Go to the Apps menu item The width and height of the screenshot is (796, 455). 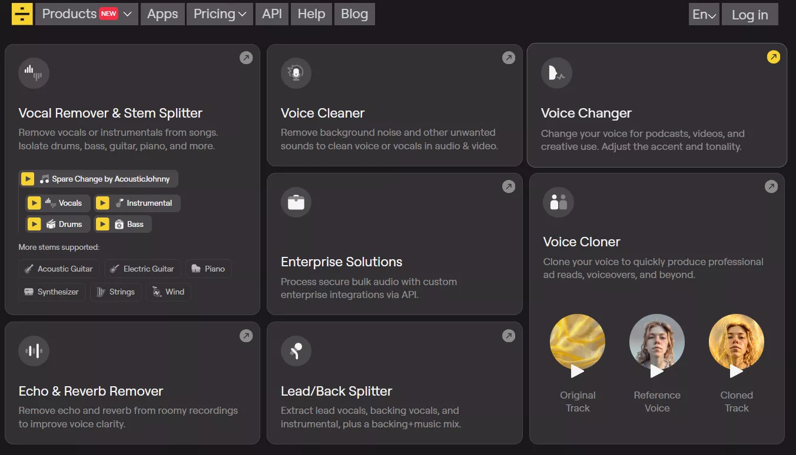[162, 14]
